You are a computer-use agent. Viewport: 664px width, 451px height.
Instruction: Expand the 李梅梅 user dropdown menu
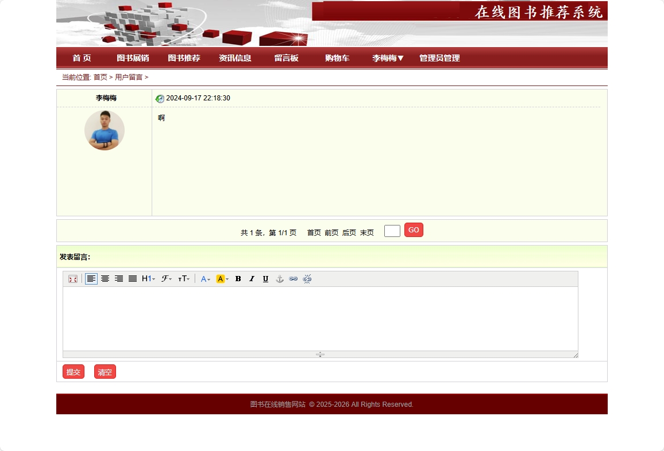(x=388, y=58)
